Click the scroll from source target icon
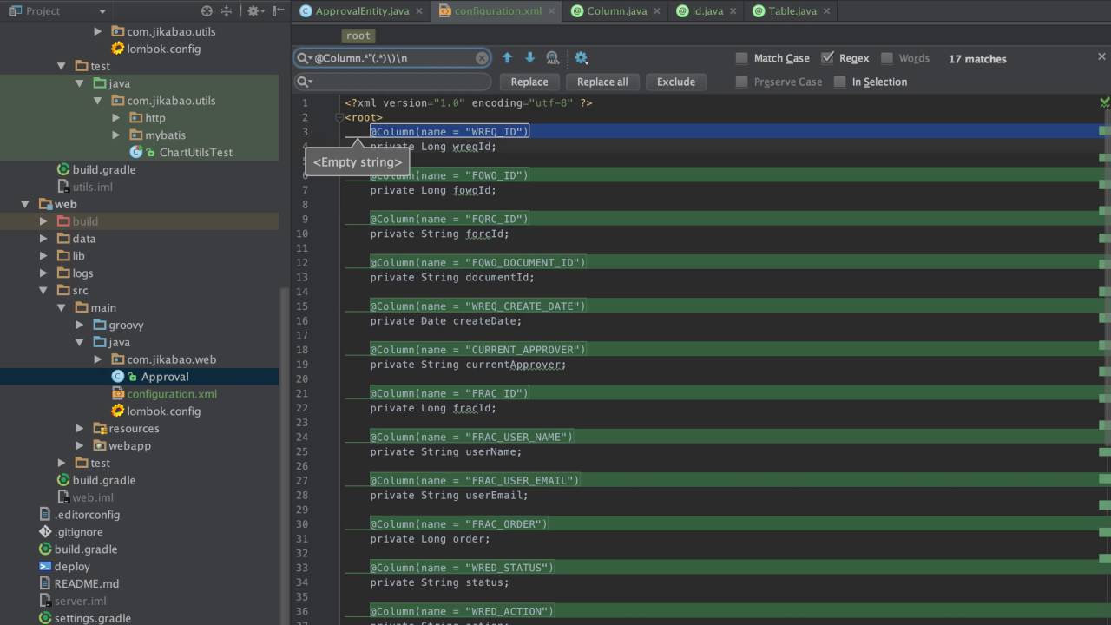The image size is (1111, 625). tap(207, 11)
